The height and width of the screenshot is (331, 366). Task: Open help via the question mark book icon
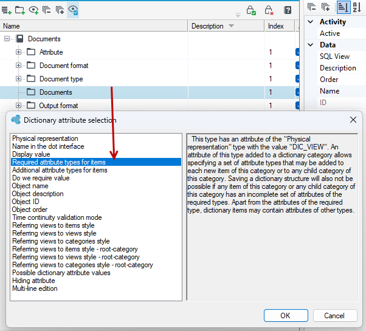(x=288, y=10)
